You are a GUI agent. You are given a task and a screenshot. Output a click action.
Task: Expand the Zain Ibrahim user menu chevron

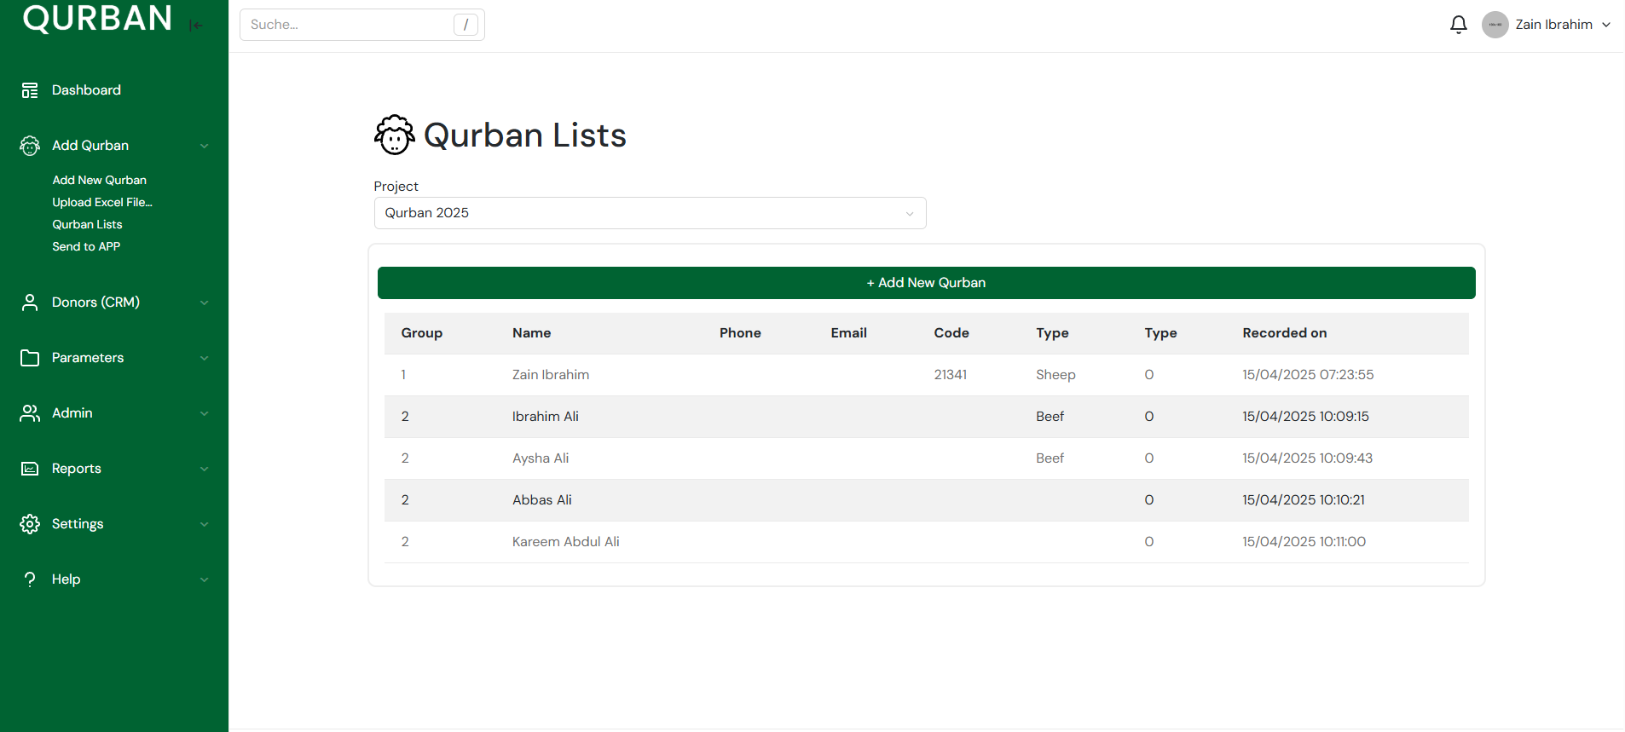pos(1606,25)
